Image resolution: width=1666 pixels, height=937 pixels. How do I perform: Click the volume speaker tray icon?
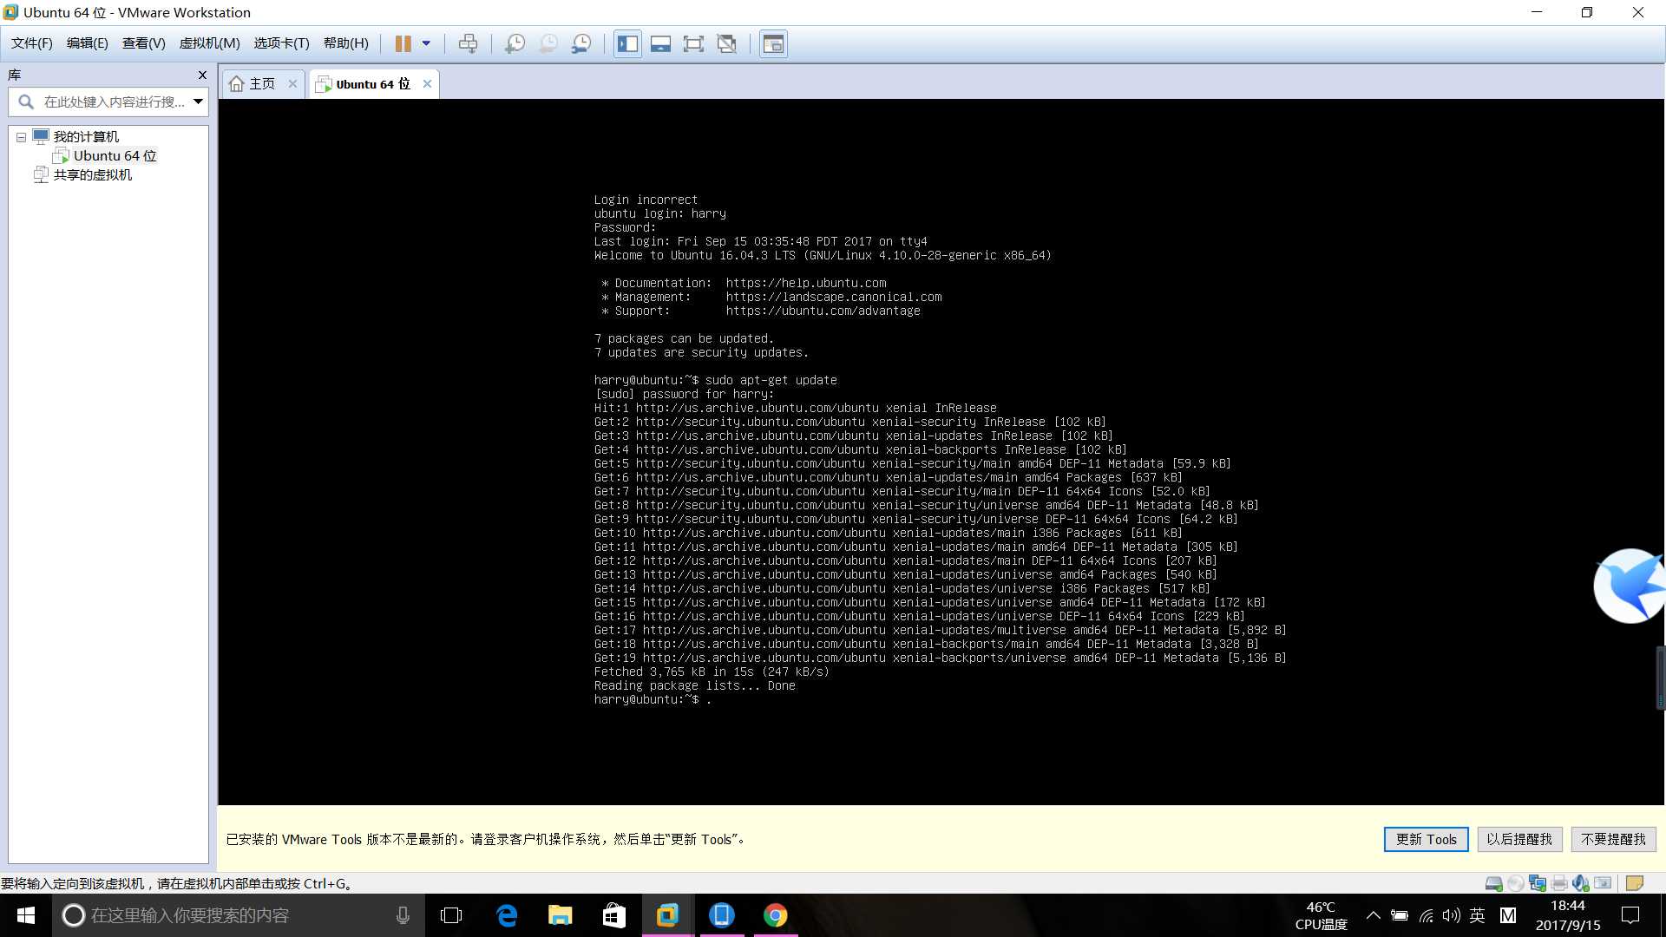[x=1451, y=915]
